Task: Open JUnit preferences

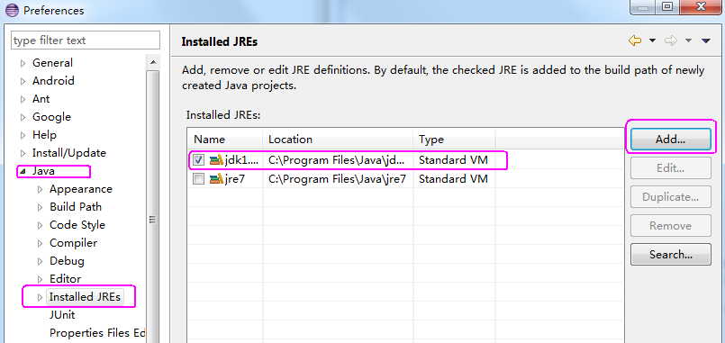Action: pyautogui.click(x=62, y=315)
